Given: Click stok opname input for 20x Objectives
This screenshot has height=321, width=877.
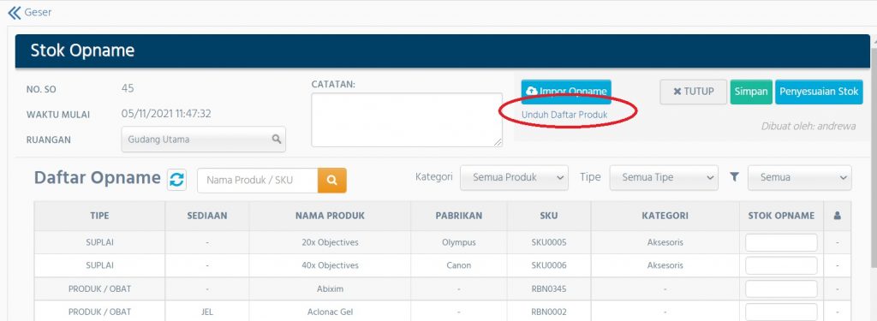Looking at the screenshot, I should 781,243.
